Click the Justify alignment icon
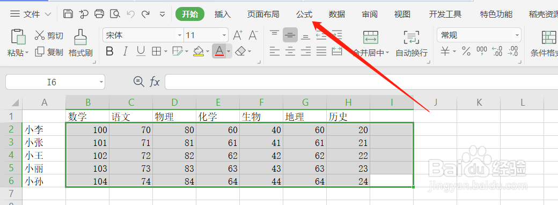 click(321, 52)
